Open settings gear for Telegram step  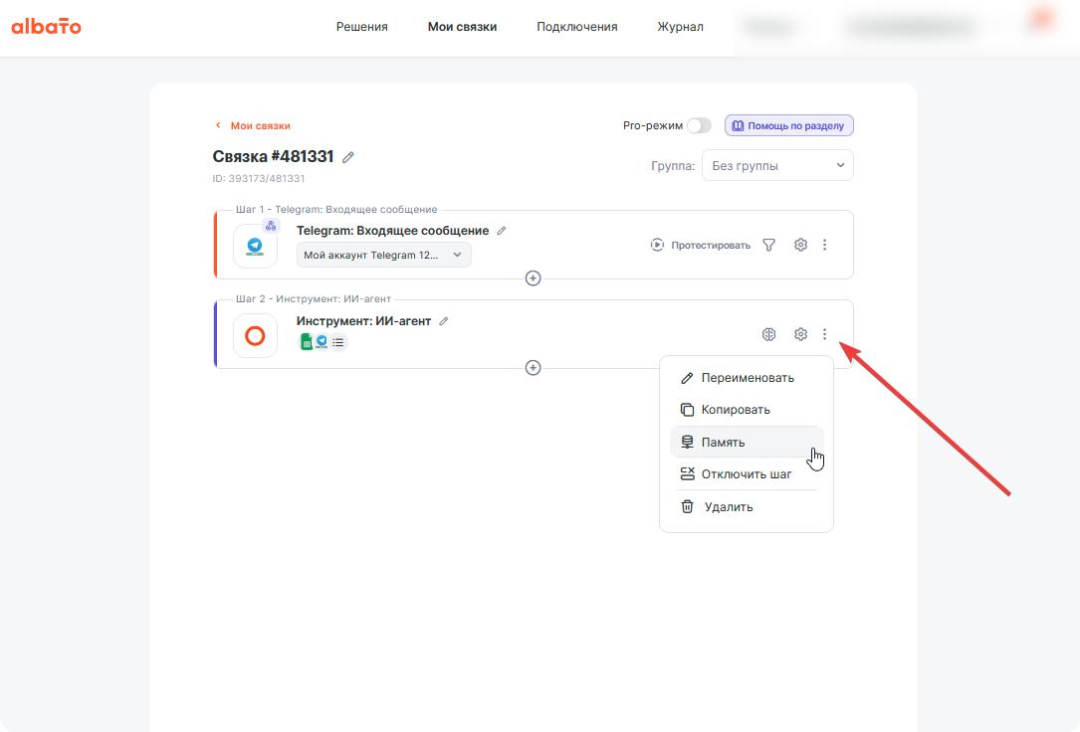(800, 245)
